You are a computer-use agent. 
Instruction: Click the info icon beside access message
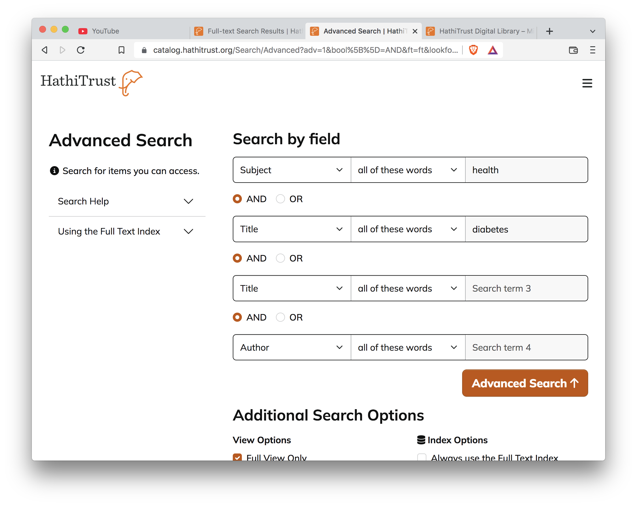point(54,171)
